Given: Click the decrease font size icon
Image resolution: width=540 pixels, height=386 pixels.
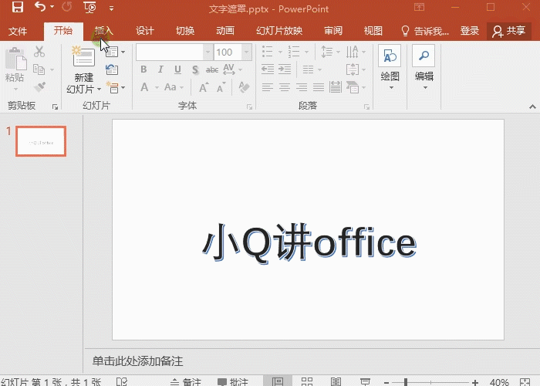Looking at the screenshot, I should click(x=221, y=87).
